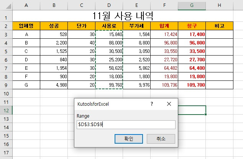This screenshot has width=243, height=159.
Task: Click the select-all corner triangle
Action: tap(8, 6)
